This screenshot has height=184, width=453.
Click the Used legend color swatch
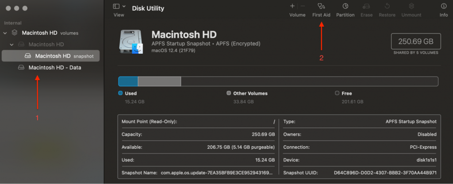pyautogui.click(x=121, y=93)
